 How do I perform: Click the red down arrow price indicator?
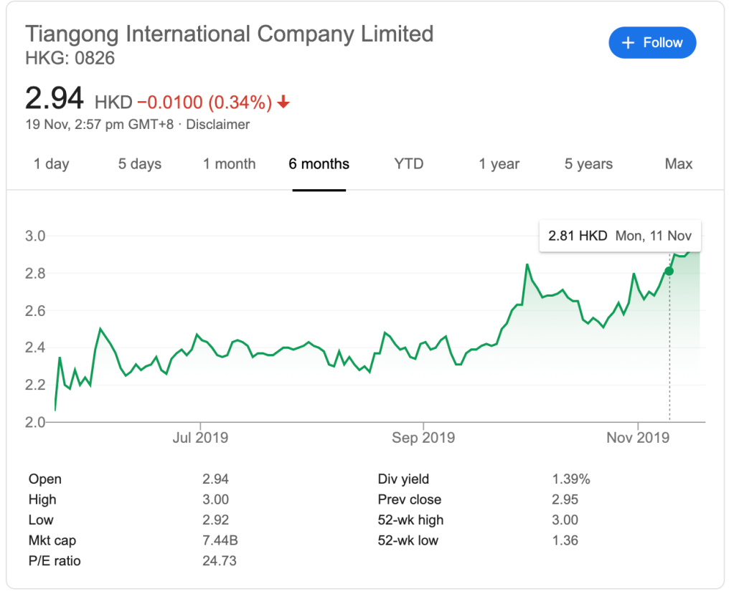pyautogui.click(x=283, y=102)
